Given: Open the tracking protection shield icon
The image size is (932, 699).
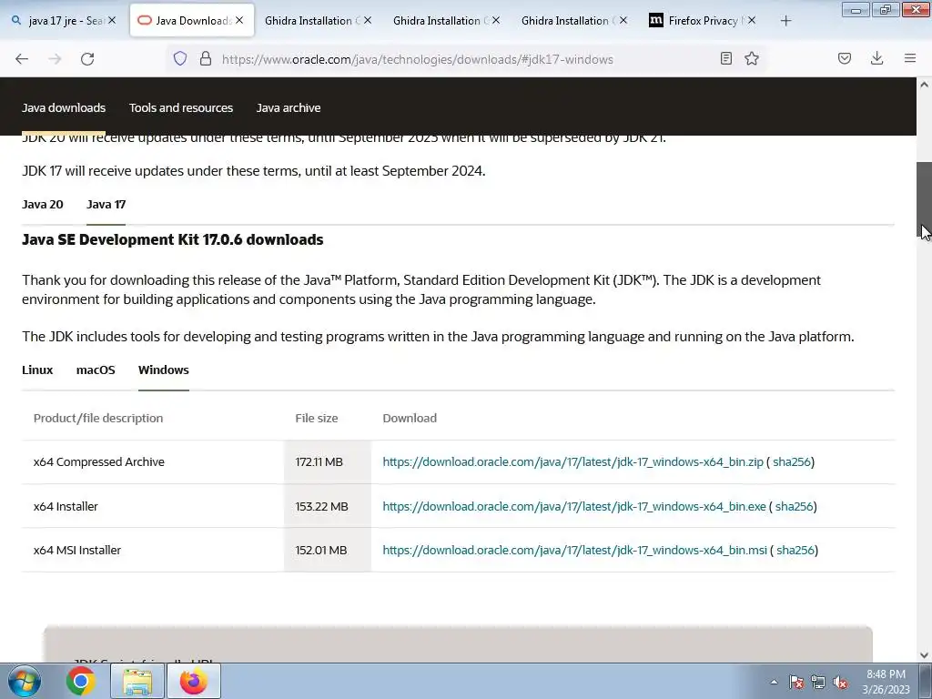Looking at the screenshot, I should pyautogui.click(x=180, y=58).
